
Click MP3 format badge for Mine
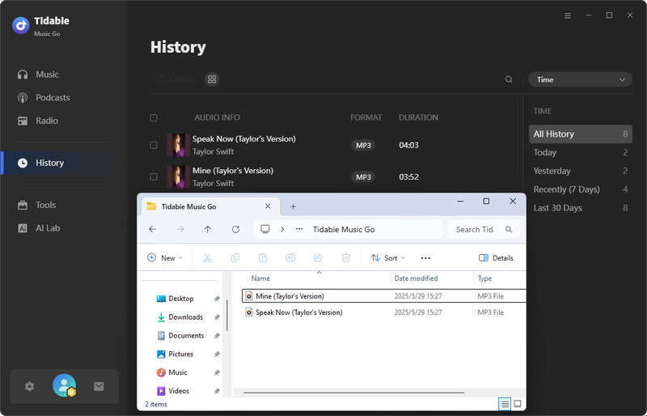click(363, 177)
